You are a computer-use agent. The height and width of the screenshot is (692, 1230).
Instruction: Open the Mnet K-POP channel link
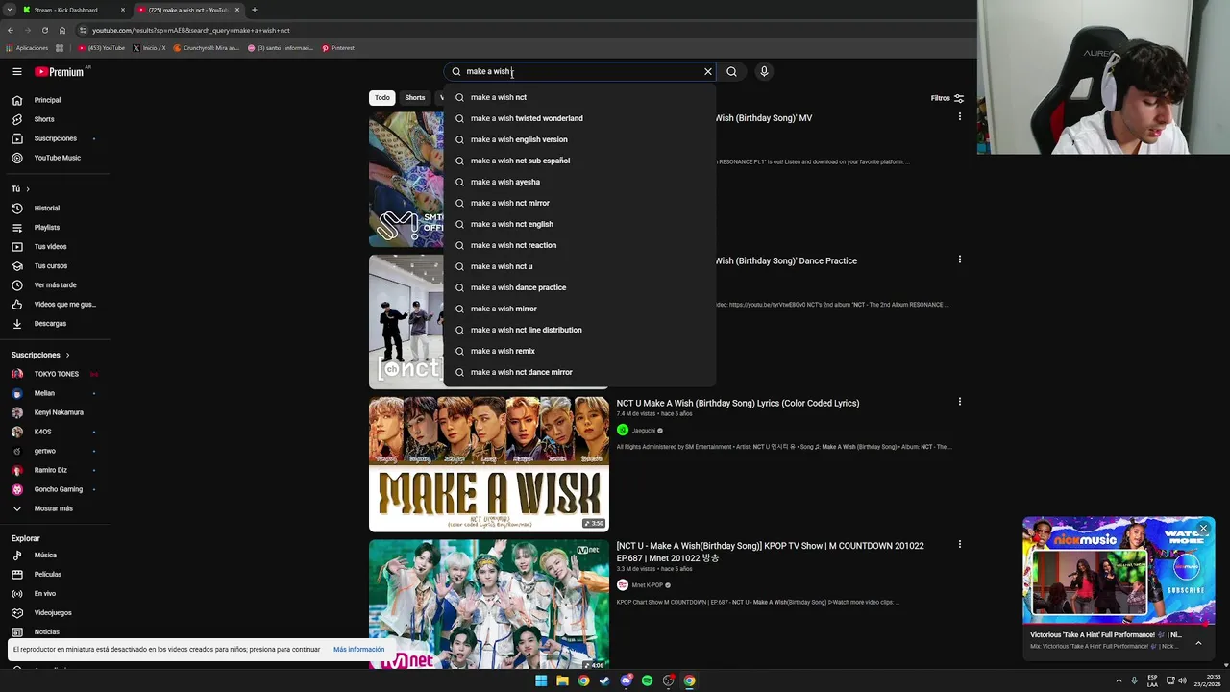[647, 585]
